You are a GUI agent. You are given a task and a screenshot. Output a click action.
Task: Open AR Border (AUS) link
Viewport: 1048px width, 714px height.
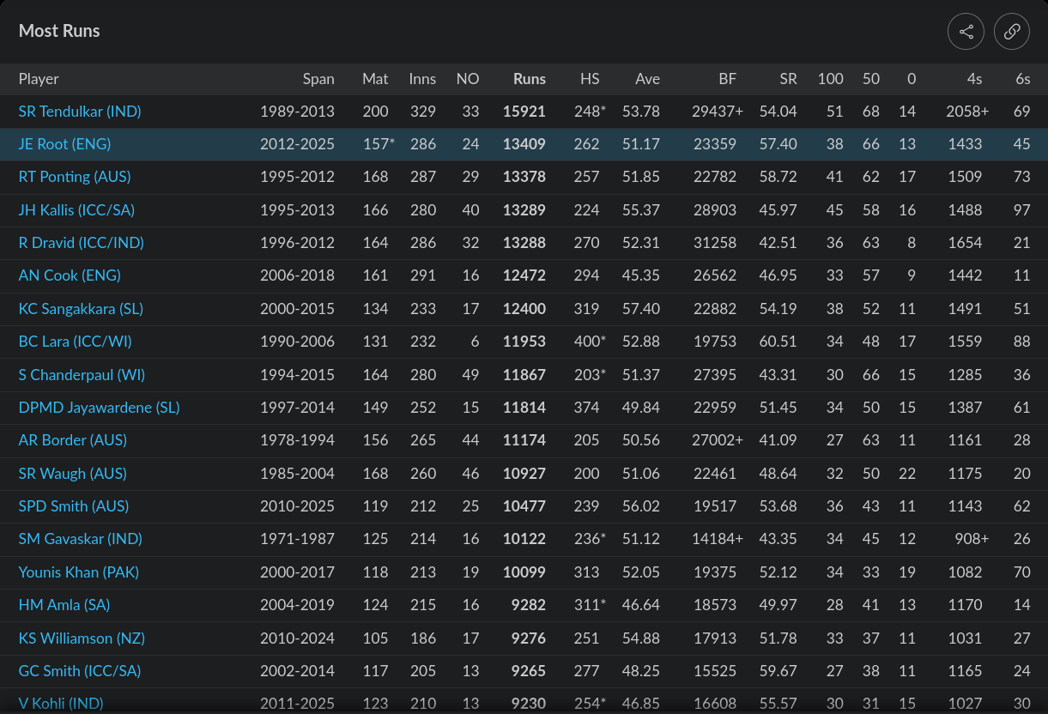coord(73,440)
